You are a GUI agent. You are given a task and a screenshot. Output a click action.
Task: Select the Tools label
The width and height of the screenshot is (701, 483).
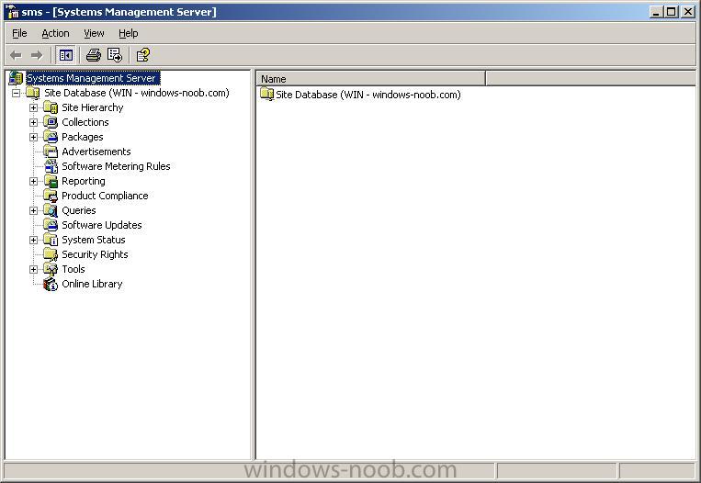[73, 269]
